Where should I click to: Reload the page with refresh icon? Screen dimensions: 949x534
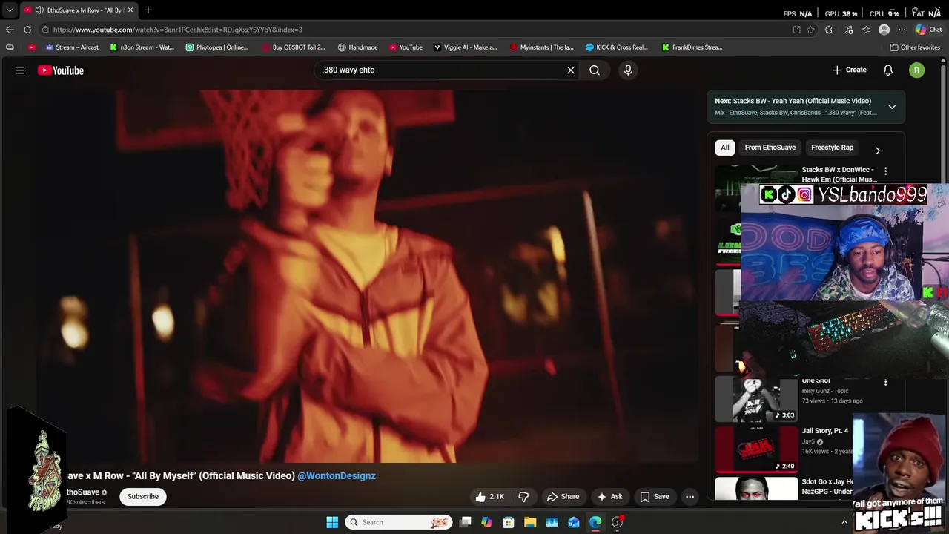[27, 30]
